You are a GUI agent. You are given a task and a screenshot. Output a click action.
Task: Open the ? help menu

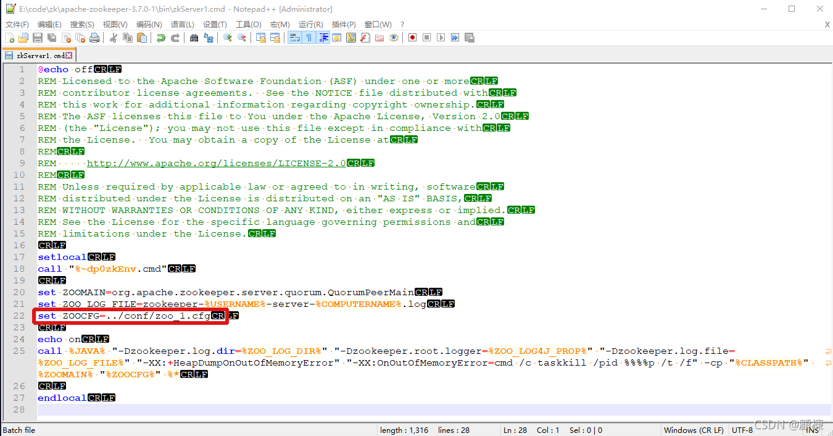pos(402,24)
